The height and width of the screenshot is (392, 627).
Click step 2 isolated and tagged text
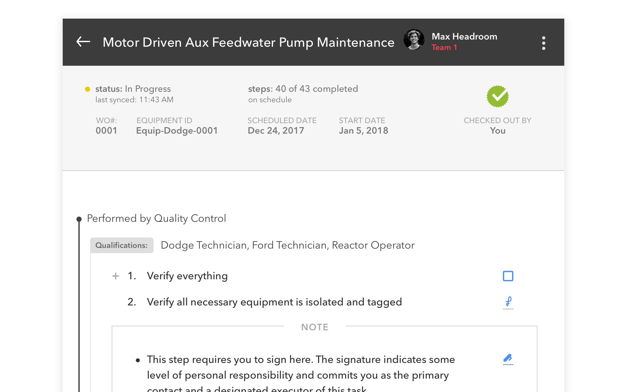point(274,302)
